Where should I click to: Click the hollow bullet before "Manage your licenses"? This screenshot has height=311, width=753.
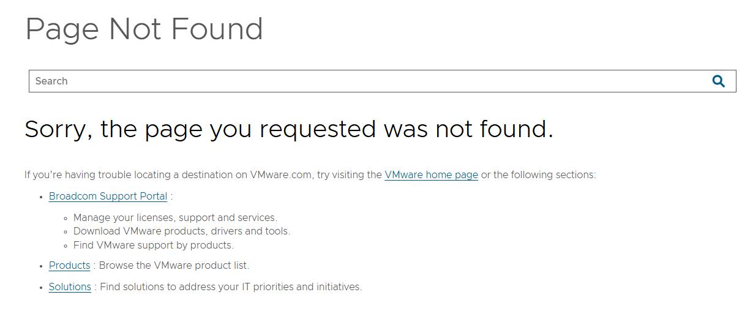coord(66,218)
